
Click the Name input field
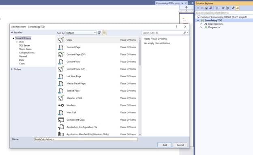[86, 139]
